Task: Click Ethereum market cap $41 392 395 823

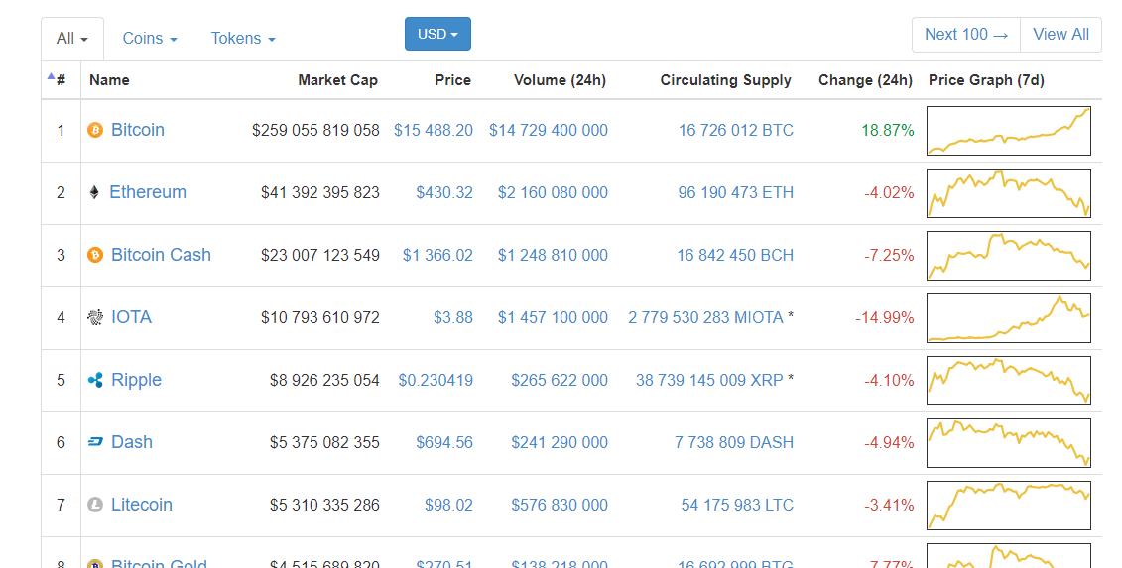Action: (x=319, y=192)
